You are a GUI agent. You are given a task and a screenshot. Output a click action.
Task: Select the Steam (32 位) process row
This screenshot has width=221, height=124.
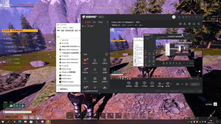pyautogui.click(x=68, y=69)
